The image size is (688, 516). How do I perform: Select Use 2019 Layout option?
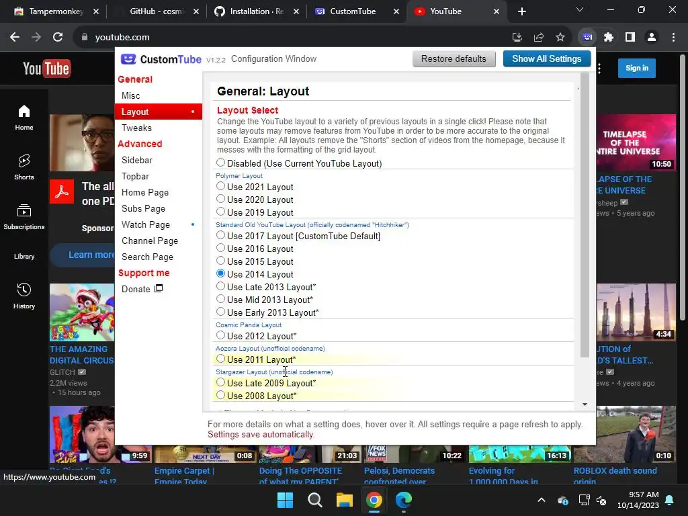click(x=220, y=212)
